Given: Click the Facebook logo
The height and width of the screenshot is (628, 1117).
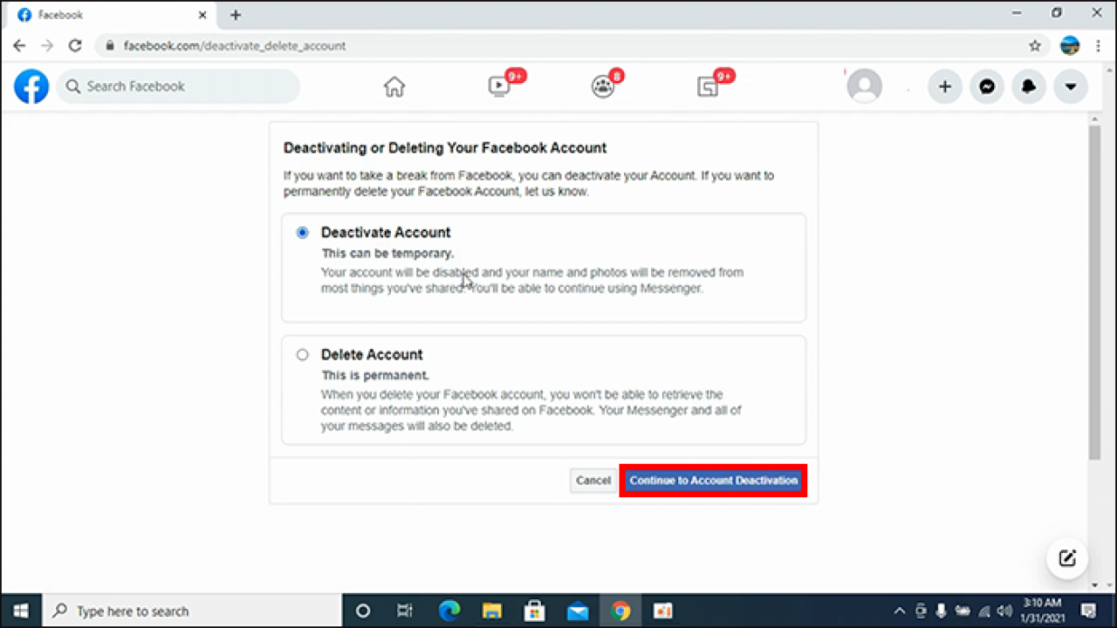Looking at the screenshot, I should (x=31, y=85).
